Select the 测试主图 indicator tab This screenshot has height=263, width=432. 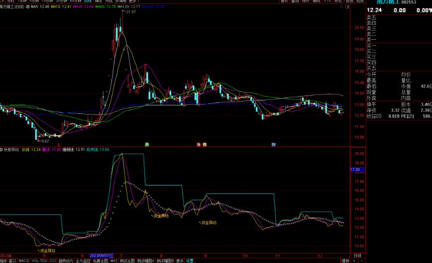pos(127,261)
